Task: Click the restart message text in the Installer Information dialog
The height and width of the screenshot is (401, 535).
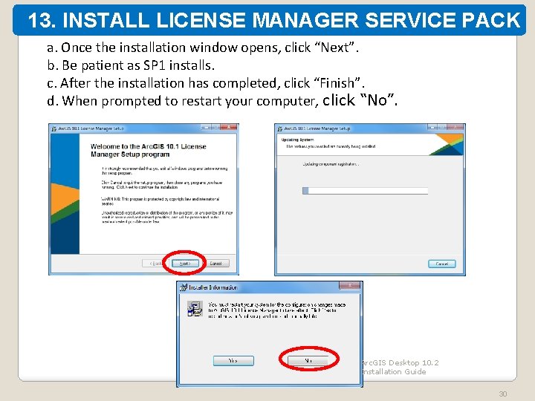Action: coord(276,310)
